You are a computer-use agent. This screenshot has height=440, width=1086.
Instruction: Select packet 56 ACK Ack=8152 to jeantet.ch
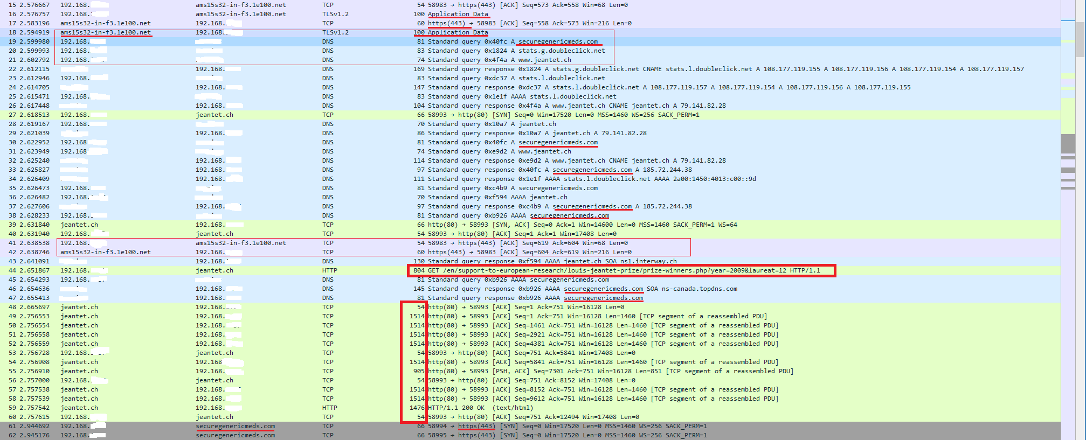530,380
